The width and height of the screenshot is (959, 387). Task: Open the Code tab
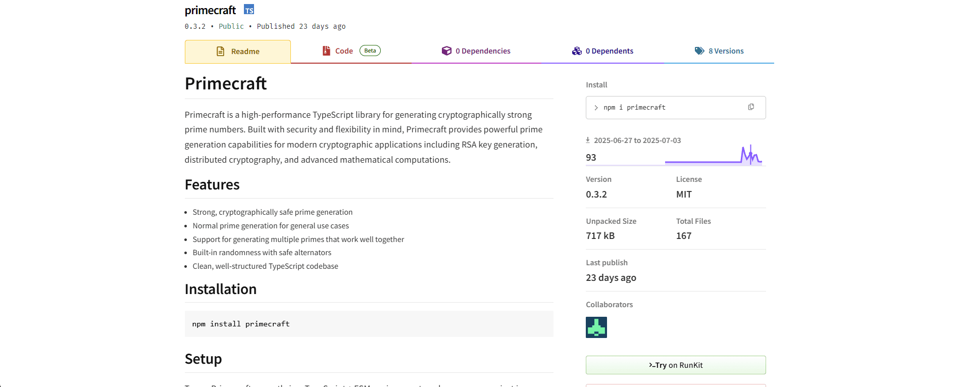[351, 51]
